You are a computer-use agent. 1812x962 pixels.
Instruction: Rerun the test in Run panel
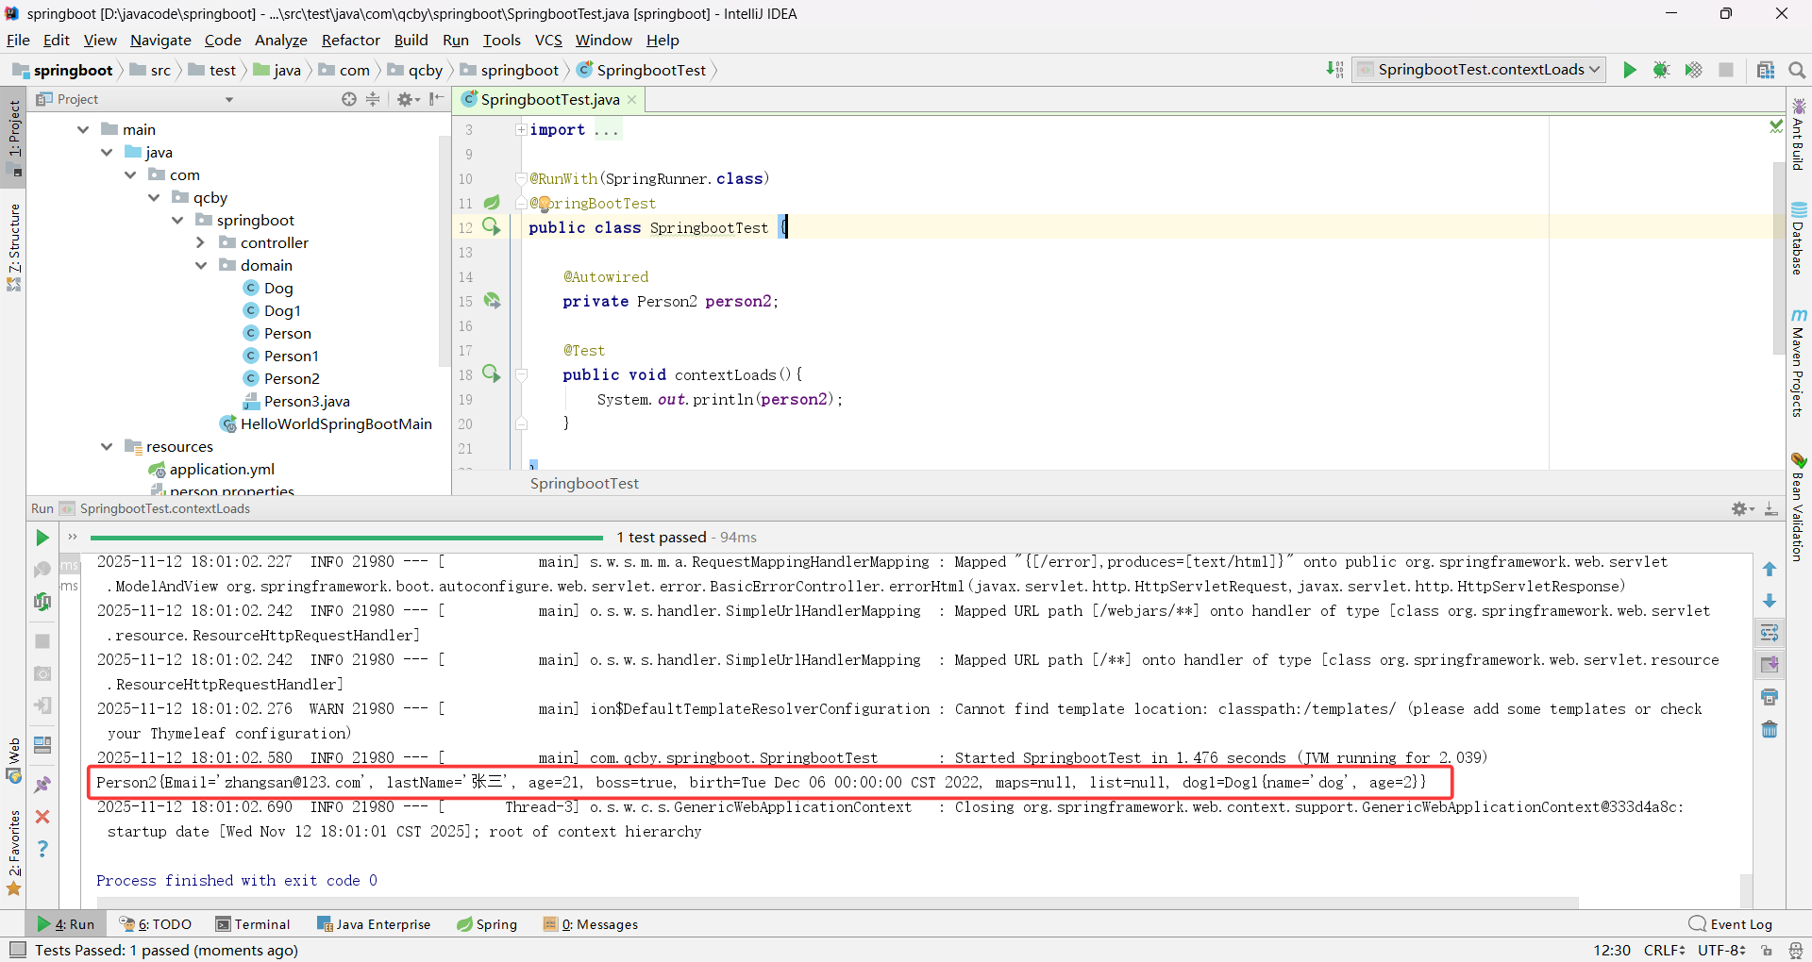[42, 538]
